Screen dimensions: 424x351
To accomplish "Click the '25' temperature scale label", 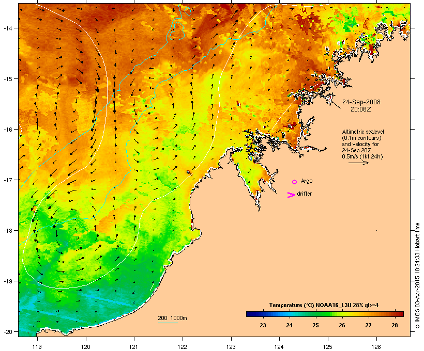I will [315, 325].
